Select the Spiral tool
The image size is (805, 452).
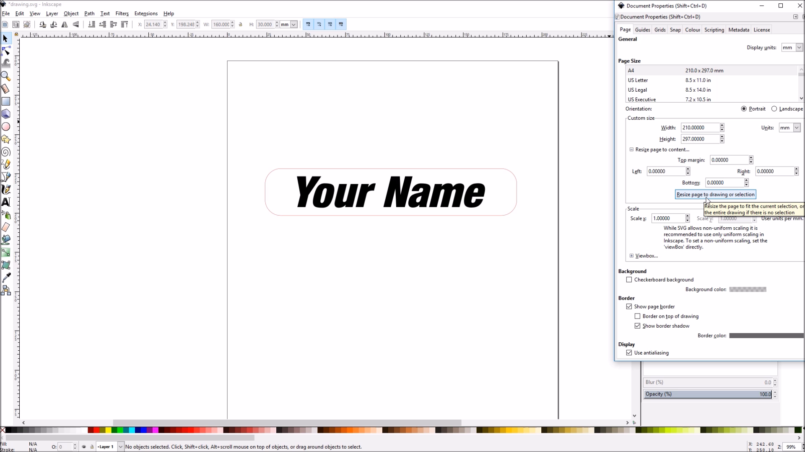(x=6, y=152)
